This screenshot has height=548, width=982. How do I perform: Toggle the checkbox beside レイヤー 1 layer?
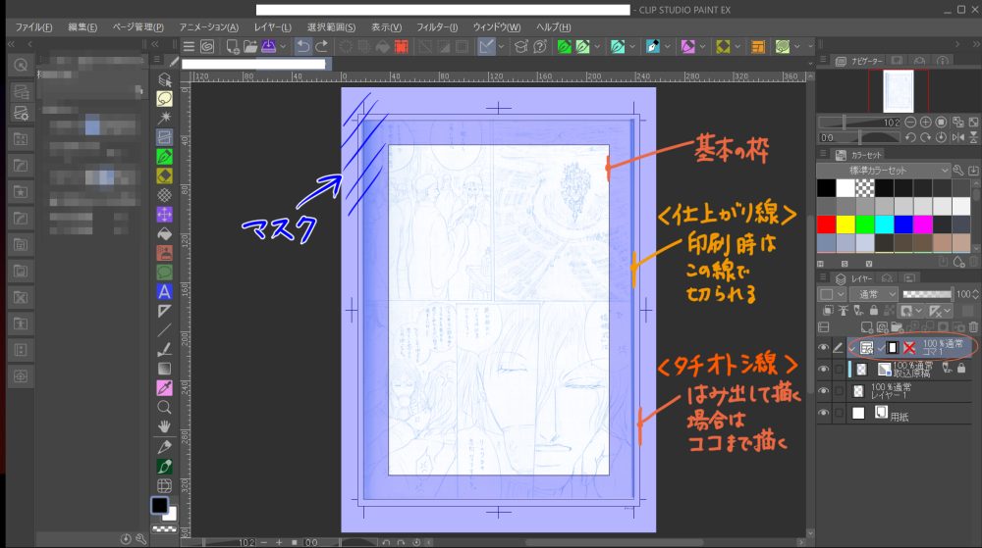[839, 391]
